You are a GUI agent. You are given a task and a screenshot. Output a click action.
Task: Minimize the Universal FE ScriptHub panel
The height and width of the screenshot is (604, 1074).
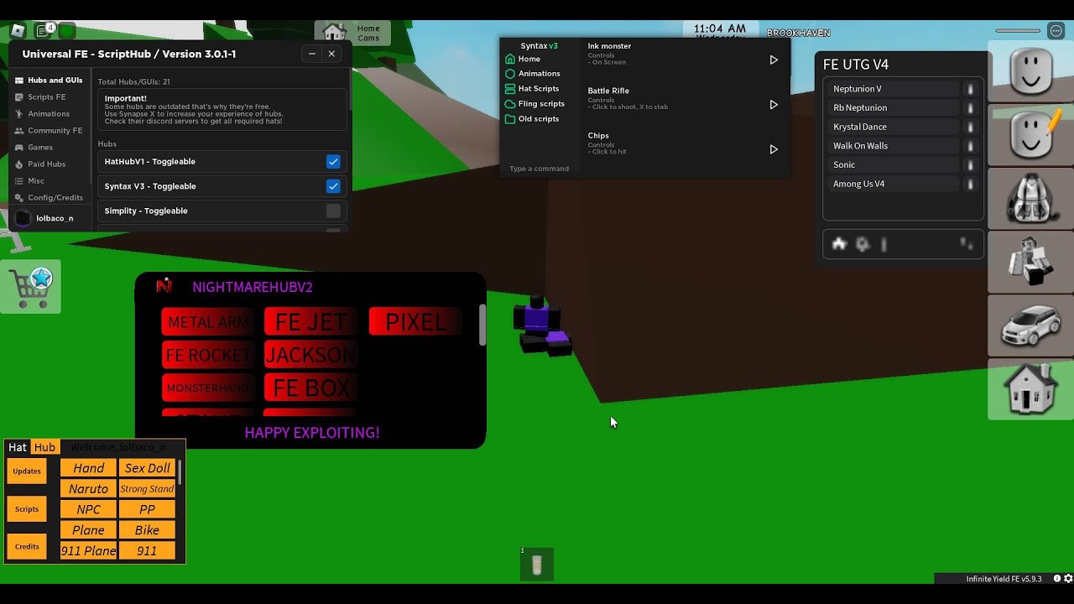[312, 54]
